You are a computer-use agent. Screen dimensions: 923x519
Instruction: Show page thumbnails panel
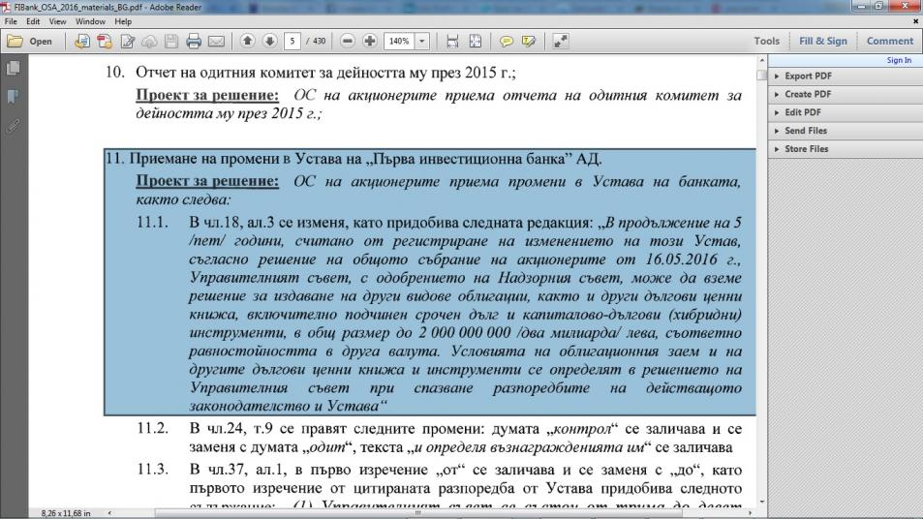(13, 68)
